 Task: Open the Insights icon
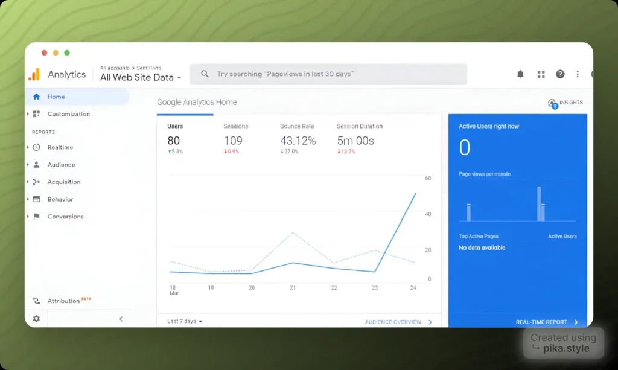click(x=553, y=103)
